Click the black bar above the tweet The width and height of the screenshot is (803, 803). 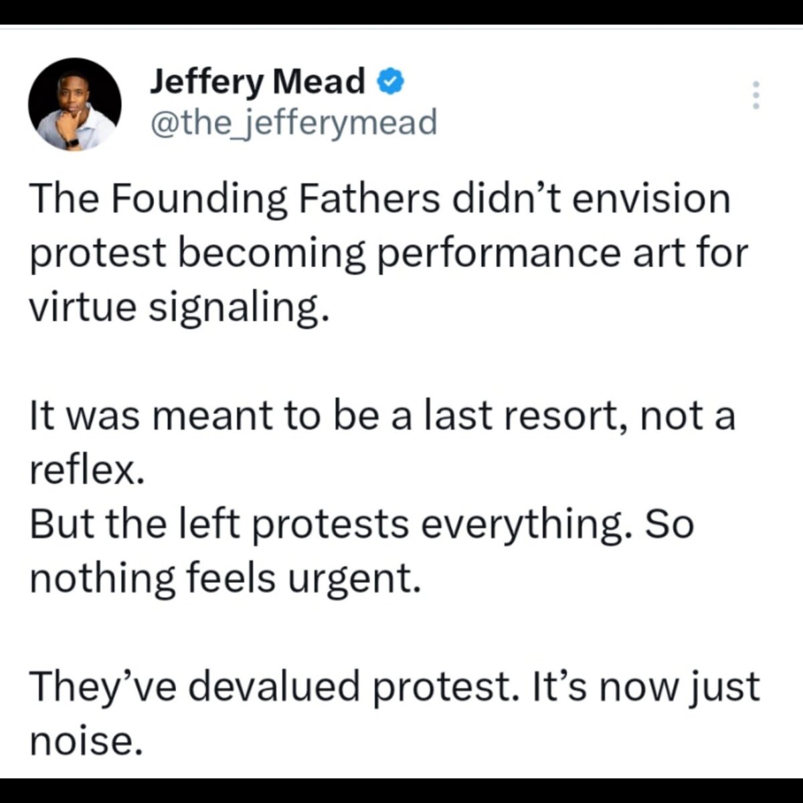(x=401, y=11)
